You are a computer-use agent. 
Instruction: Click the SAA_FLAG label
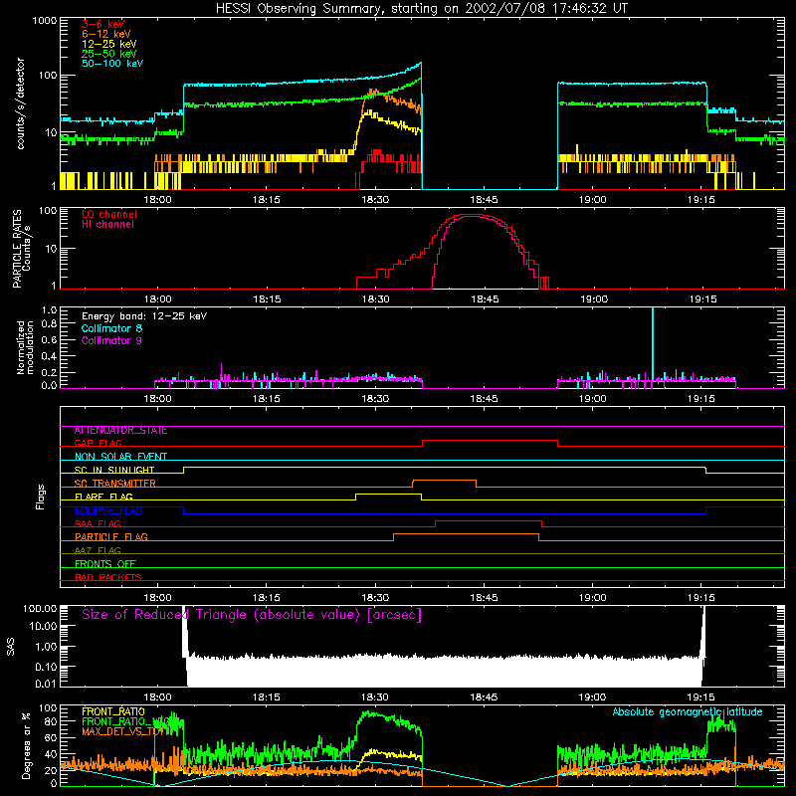click(98, 523)
